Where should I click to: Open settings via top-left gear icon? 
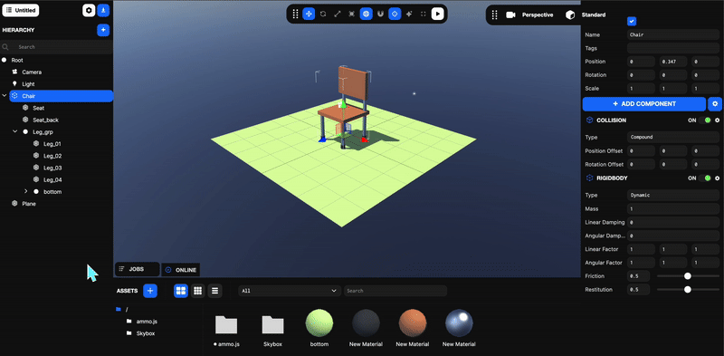(x=89, y=10)
